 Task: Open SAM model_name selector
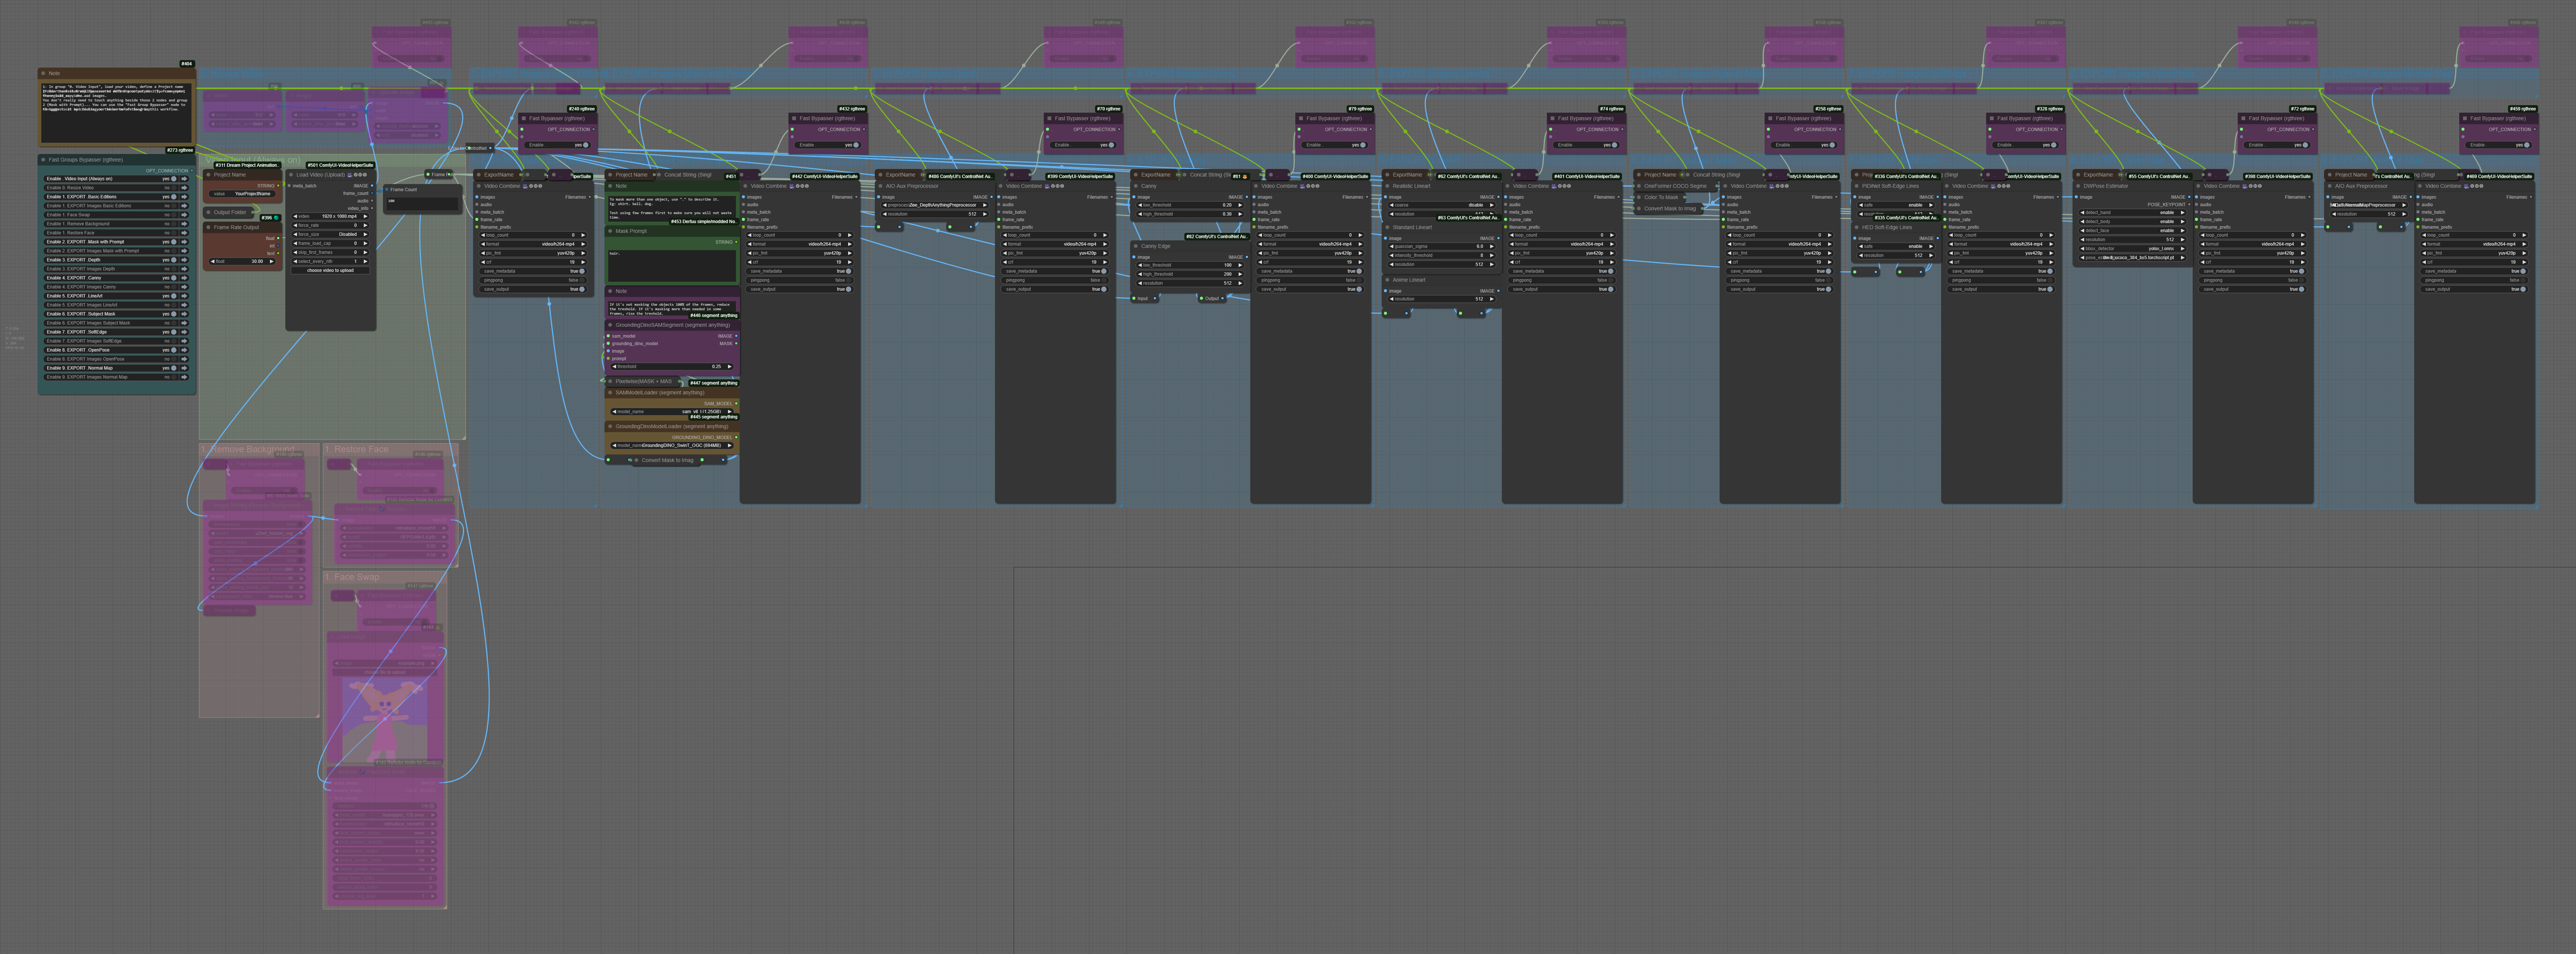tap(672, 411)
